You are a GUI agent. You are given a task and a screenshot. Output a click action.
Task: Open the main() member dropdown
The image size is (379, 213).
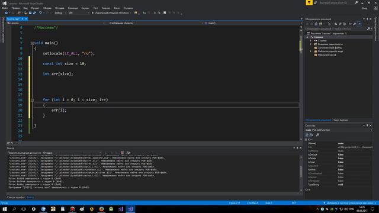tap(253, 23)
